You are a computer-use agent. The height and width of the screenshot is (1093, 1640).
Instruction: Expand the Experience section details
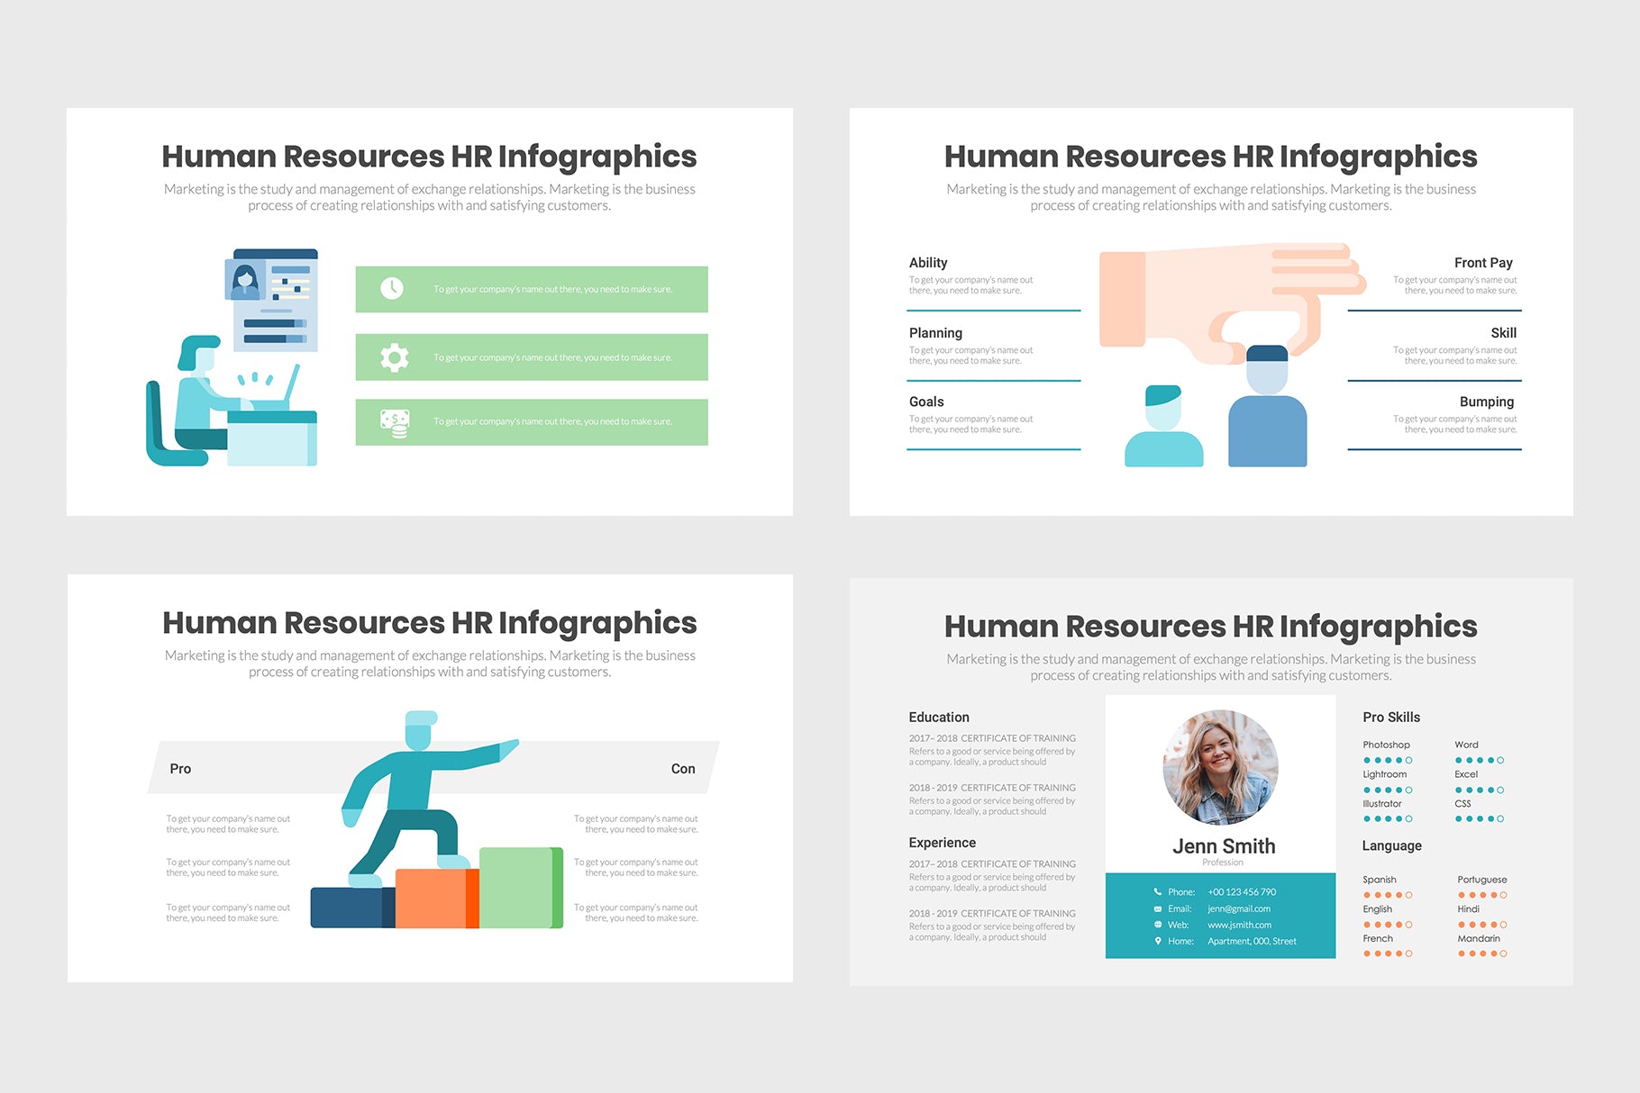(x=943, y=843)
